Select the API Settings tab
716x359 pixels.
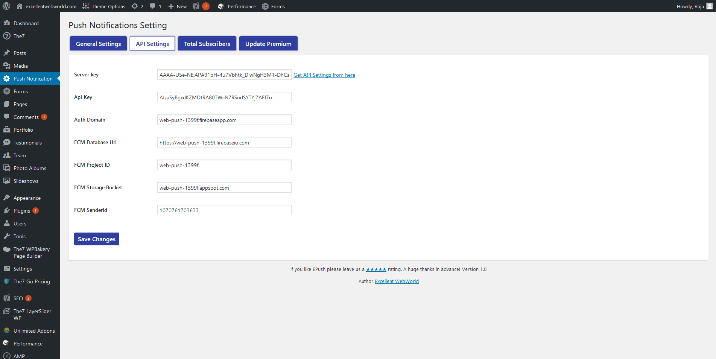pos(152,44)
